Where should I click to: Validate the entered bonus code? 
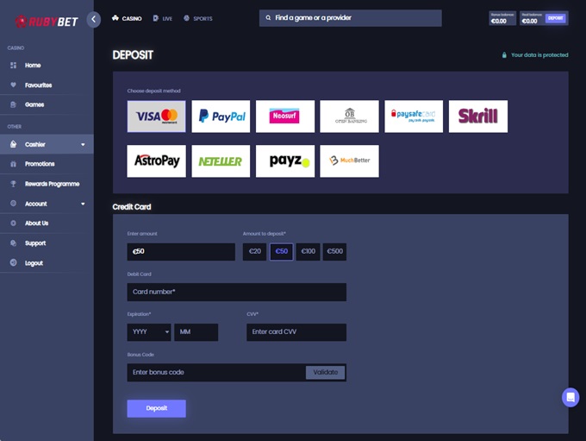325,372
